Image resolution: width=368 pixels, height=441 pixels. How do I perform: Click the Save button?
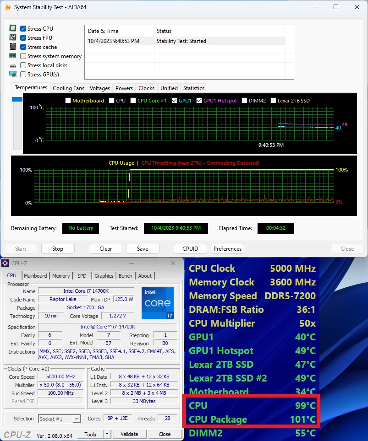pos(143,248)
